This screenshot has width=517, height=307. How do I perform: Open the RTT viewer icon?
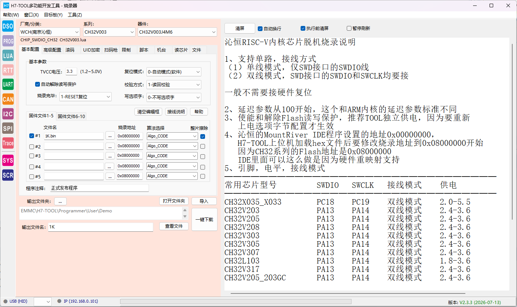pos(8,70)
